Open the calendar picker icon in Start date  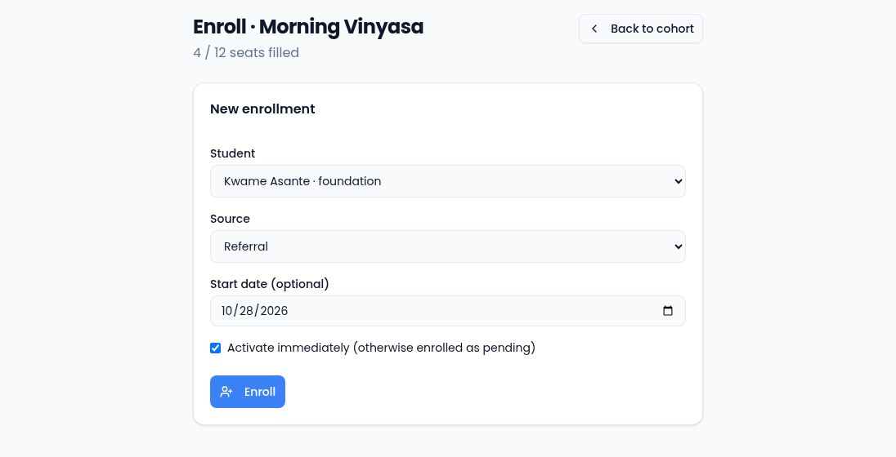coord(667,311)
